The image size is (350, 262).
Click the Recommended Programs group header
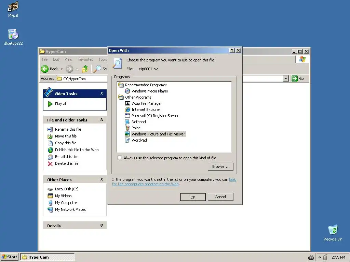pos(146,85)
